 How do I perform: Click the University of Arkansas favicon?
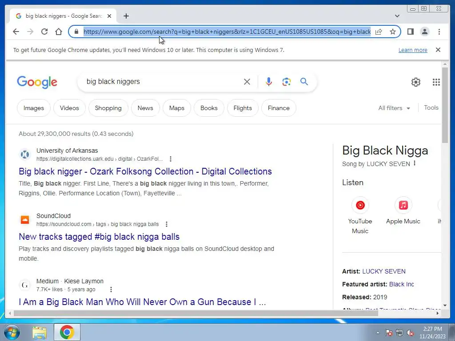(x=25, y=154)
